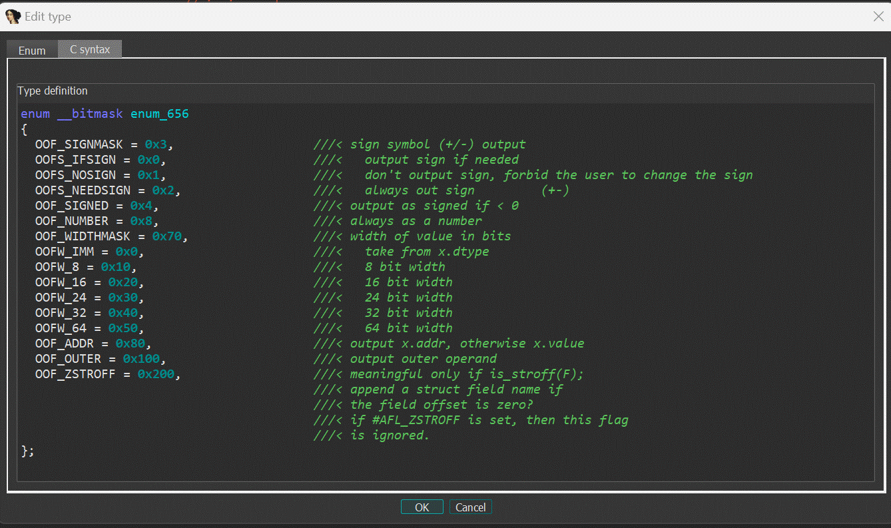Click the Type definition group label
The image size is (891, 528).
(53, 91)
